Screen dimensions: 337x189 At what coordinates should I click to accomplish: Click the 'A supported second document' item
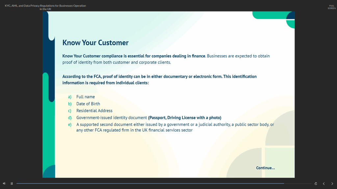[x=175, y=127]
